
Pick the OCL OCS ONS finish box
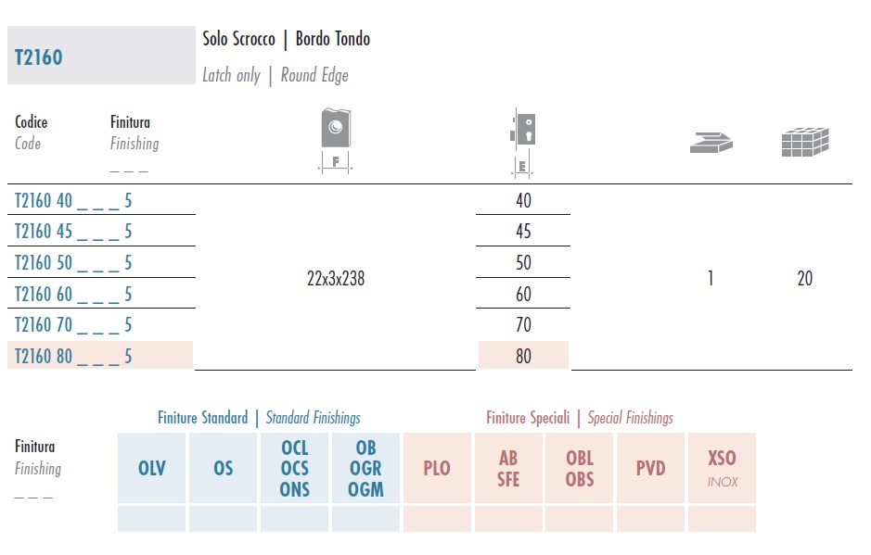[x=294, y=468]
